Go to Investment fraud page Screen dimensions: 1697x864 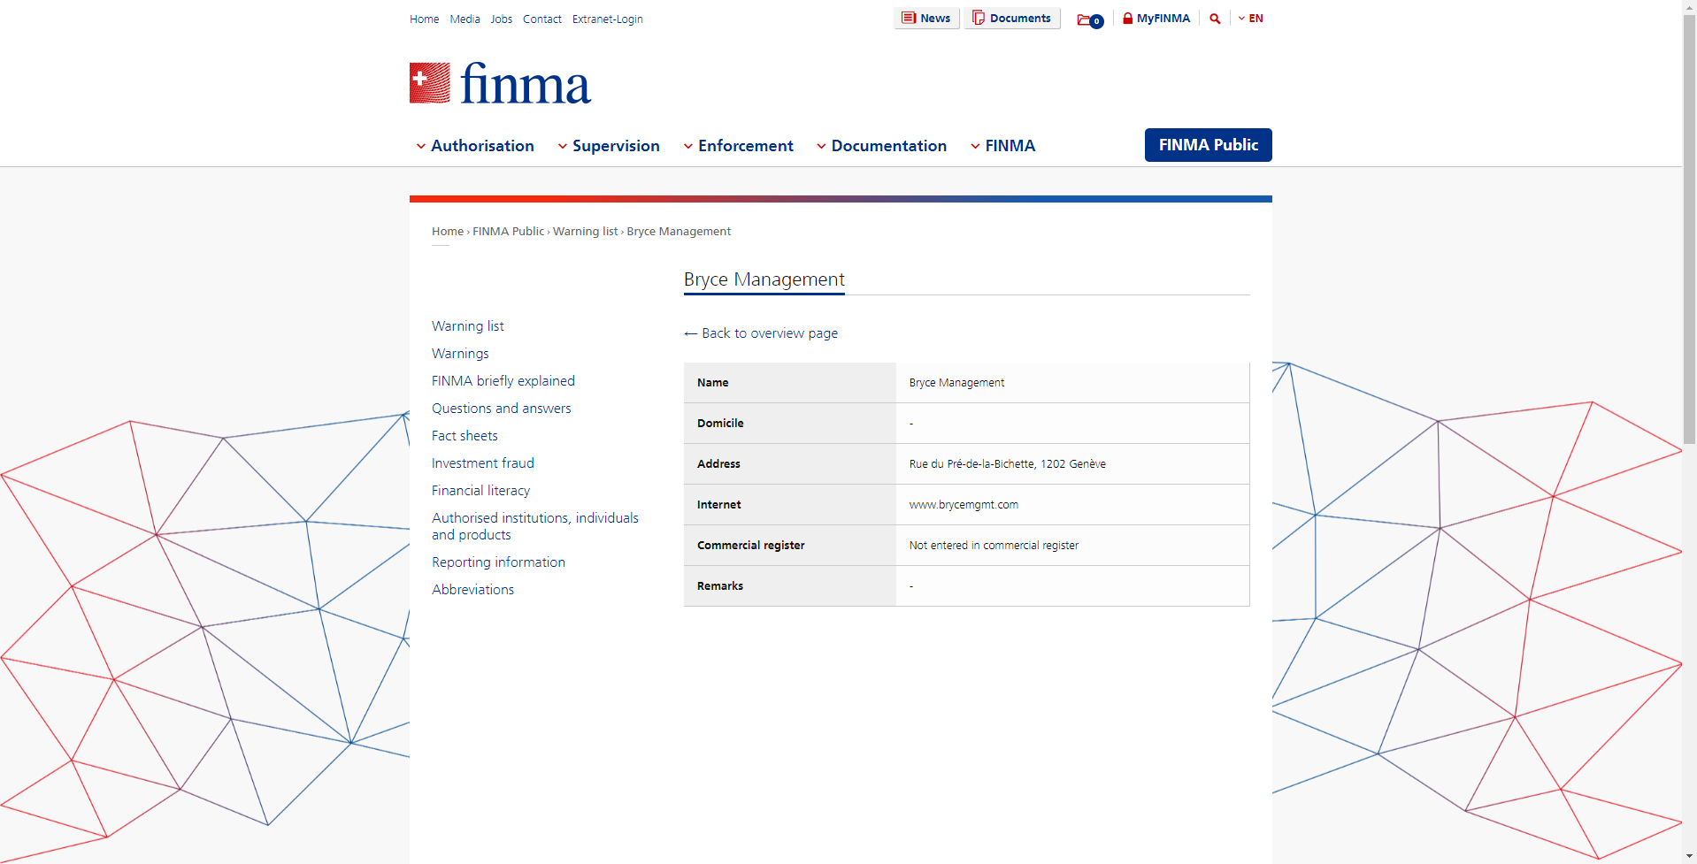[x=483, y=463]
